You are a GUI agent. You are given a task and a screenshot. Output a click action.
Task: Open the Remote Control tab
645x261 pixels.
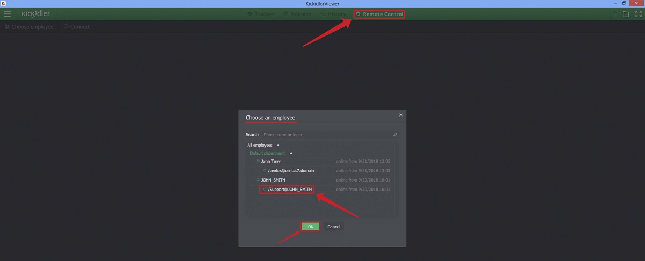pos(379,14)
